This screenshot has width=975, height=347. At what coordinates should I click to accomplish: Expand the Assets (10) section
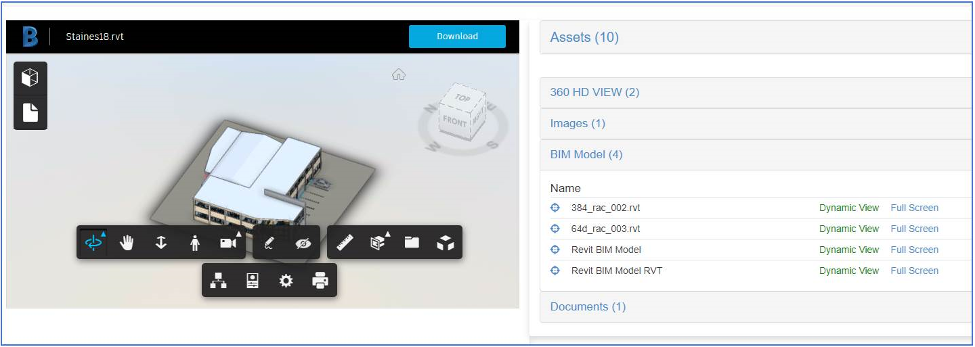757,37
